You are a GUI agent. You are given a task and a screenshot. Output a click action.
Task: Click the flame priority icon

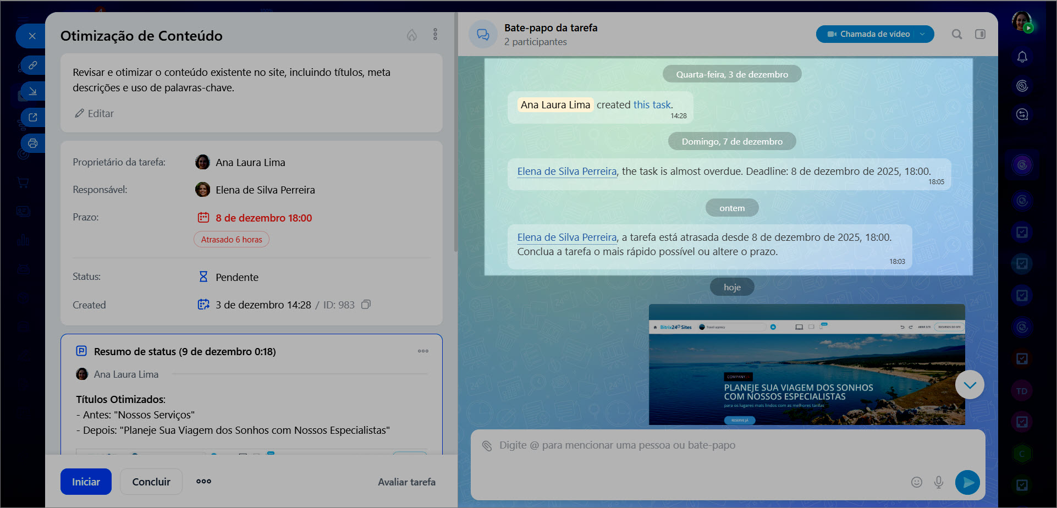click(411, 35)
